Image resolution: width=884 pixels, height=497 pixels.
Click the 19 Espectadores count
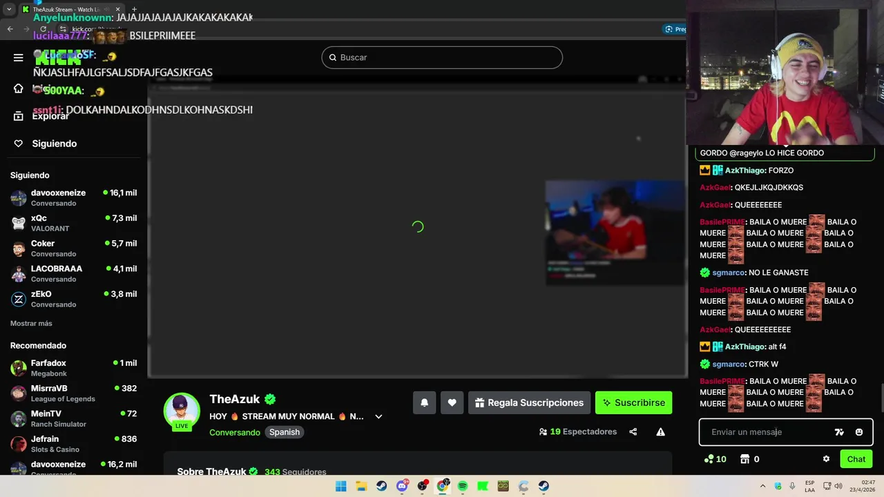click(x=583, y=432)
